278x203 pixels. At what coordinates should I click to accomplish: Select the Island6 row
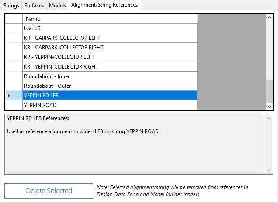pyautogui.click(x=109, y=28)
